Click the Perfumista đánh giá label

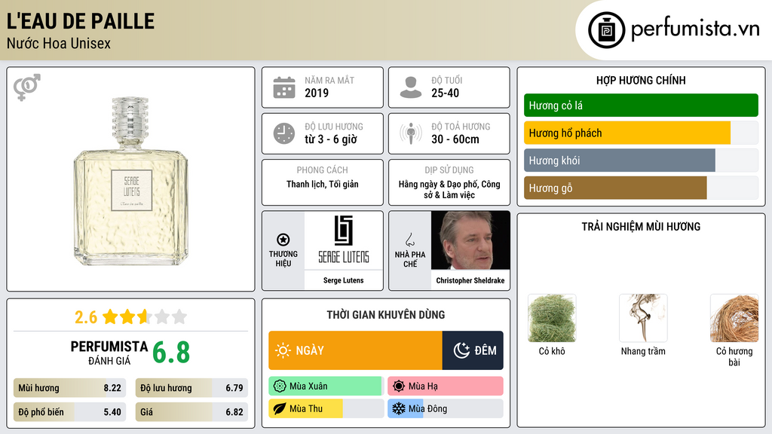tap(109, 353)
